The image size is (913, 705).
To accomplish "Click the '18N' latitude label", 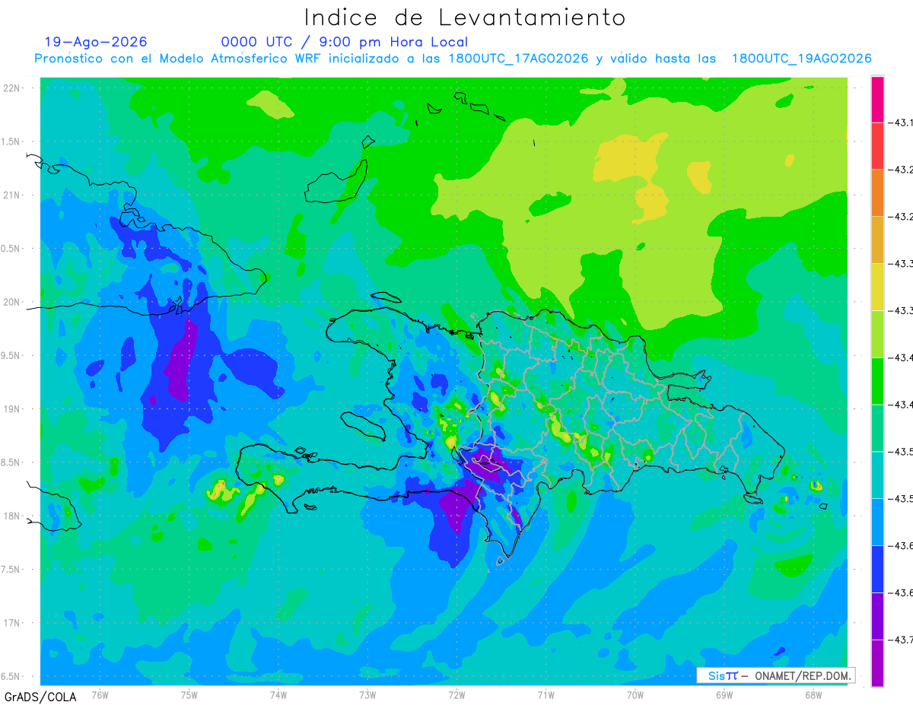I will [x=12, y=516].
